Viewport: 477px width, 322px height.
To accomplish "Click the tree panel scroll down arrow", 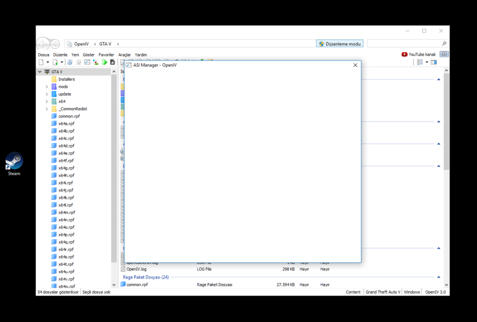I will [x=114, y=285].
